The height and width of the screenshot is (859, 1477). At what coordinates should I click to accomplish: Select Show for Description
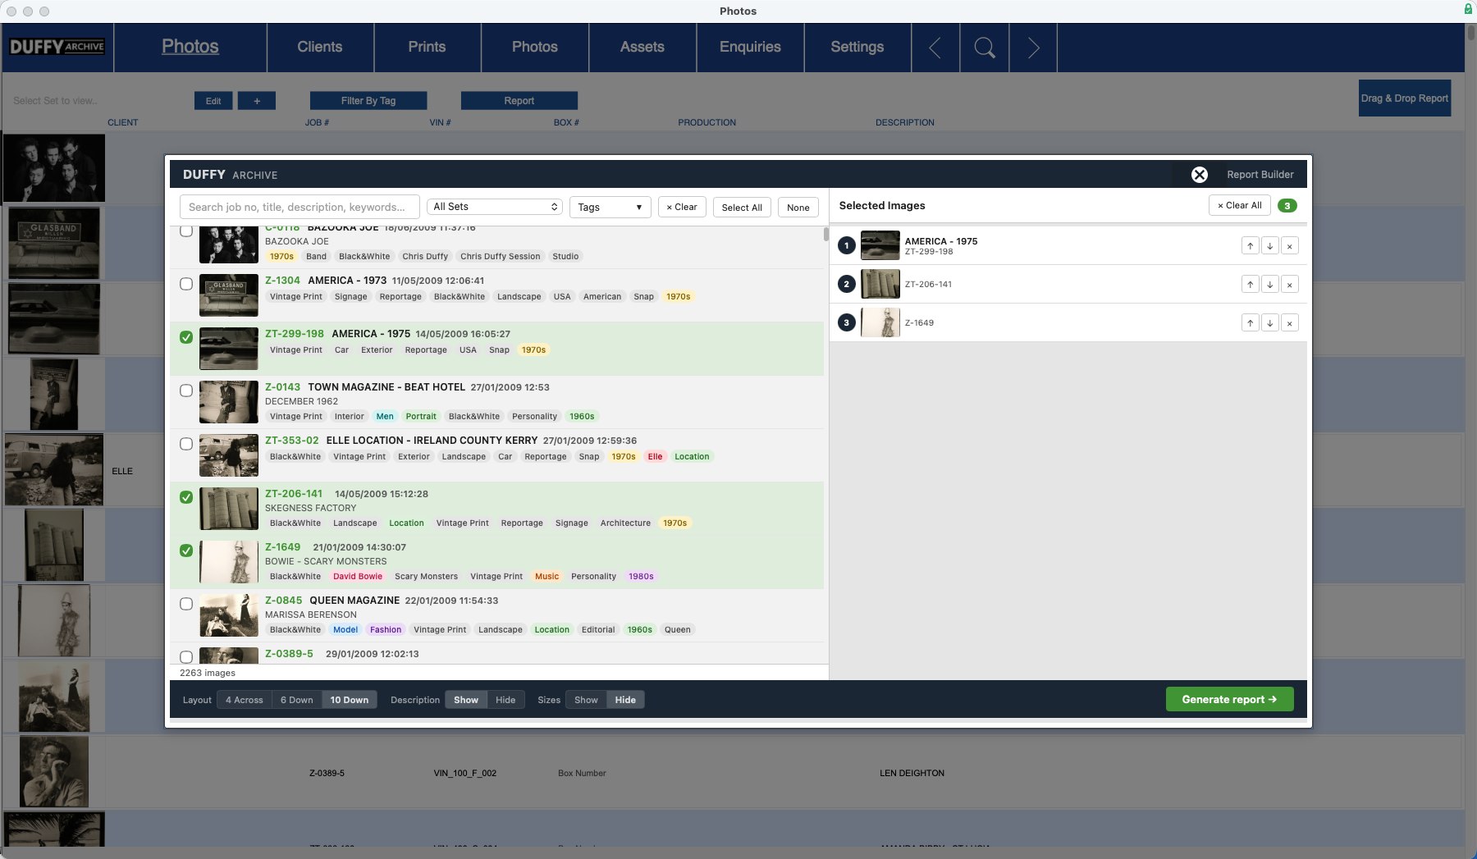(466, 700)
